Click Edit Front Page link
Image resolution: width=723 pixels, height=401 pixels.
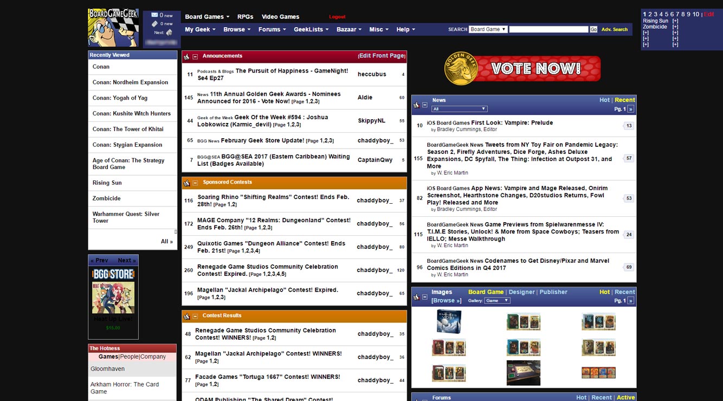point(382,56)
